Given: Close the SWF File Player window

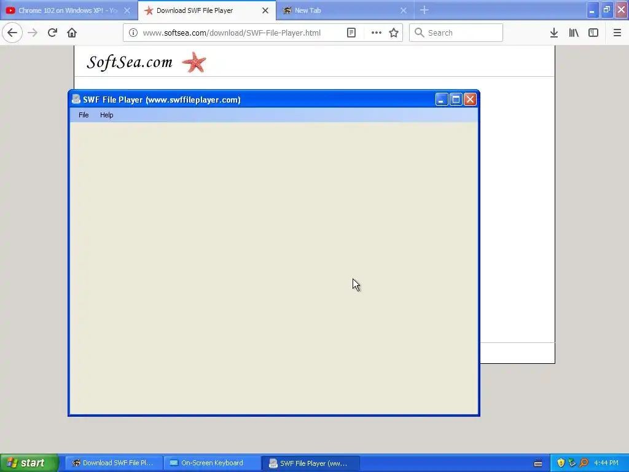Looking at the screenshot, I should tap(470, 100).
